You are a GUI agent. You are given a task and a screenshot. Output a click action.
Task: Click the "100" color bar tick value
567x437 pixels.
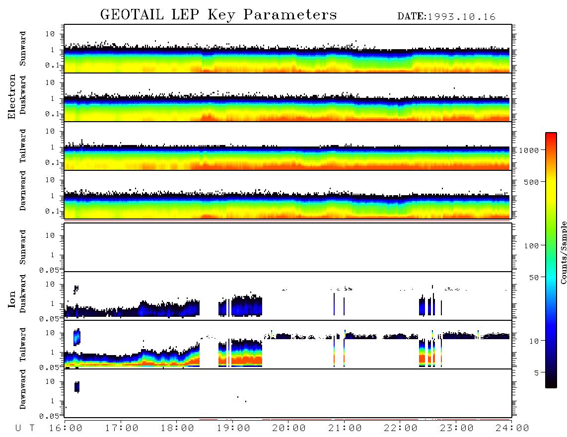531,246
